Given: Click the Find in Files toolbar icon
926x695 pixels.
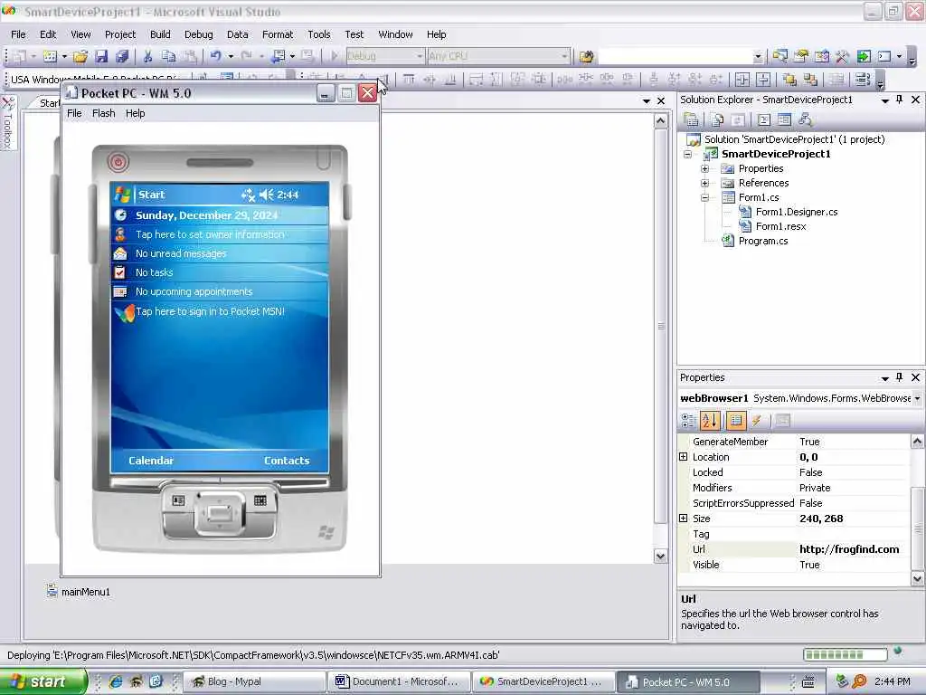Looking at the screenshot, I should pyautogui.click(x=586, y=56).
